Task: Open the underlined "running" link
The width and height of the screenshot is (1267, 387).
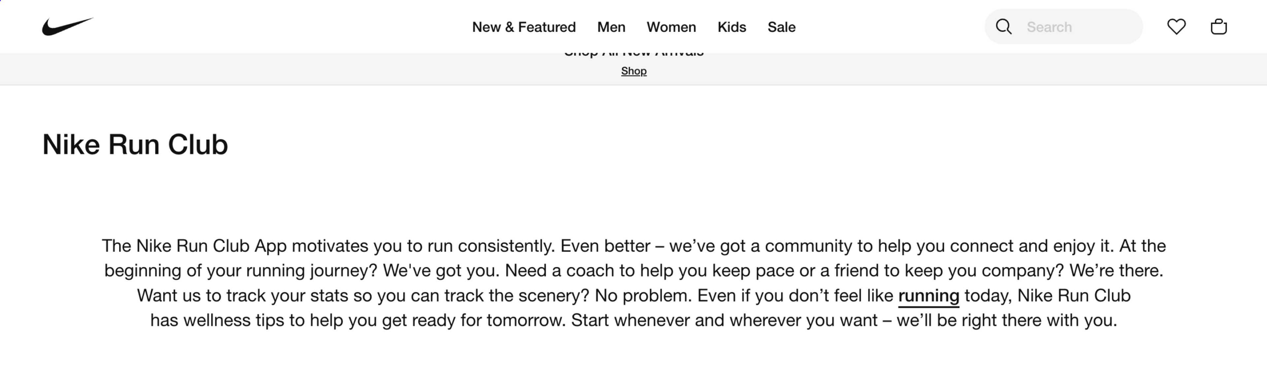Action: [928, 296]
